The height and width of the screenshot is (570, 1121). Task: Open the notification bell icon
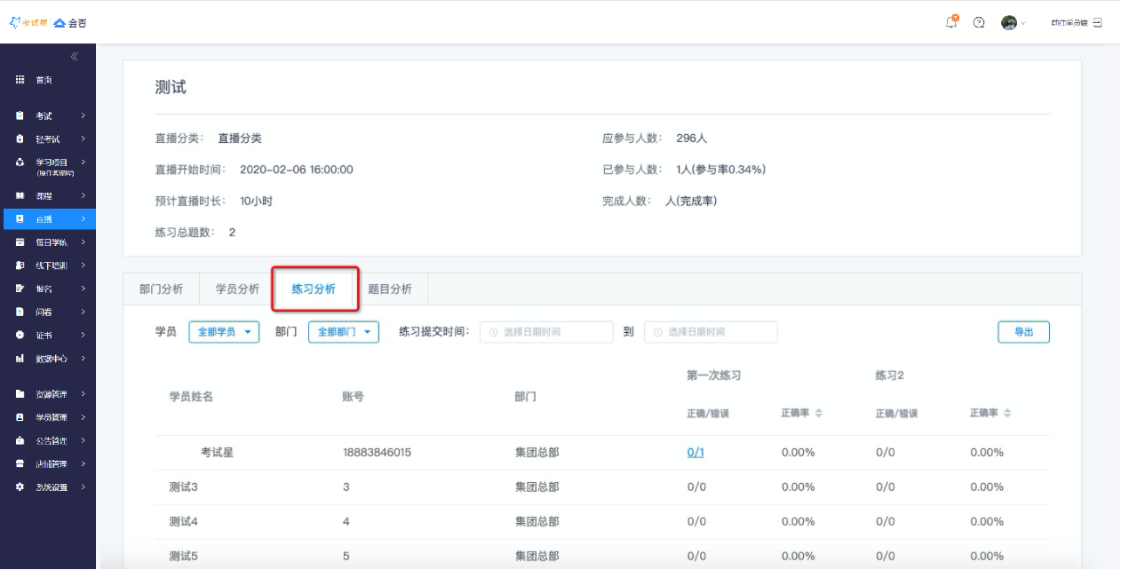(951, 23)
